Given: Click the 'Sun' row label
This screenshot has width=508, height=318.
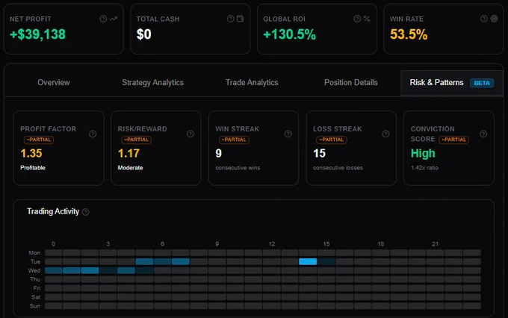Looking at the screenshot, I should (x=35, y=306).
